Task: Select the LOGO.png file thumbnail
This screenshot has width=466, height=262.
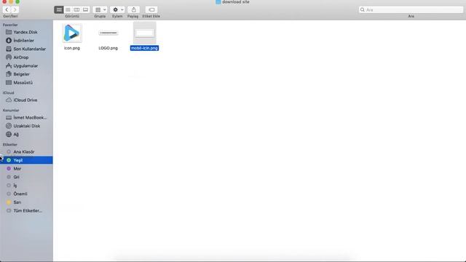Action: coord(108,33)
